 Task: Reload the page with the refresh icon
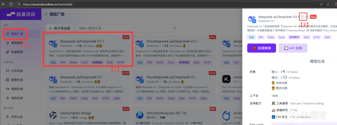click(x=11, y=4)
